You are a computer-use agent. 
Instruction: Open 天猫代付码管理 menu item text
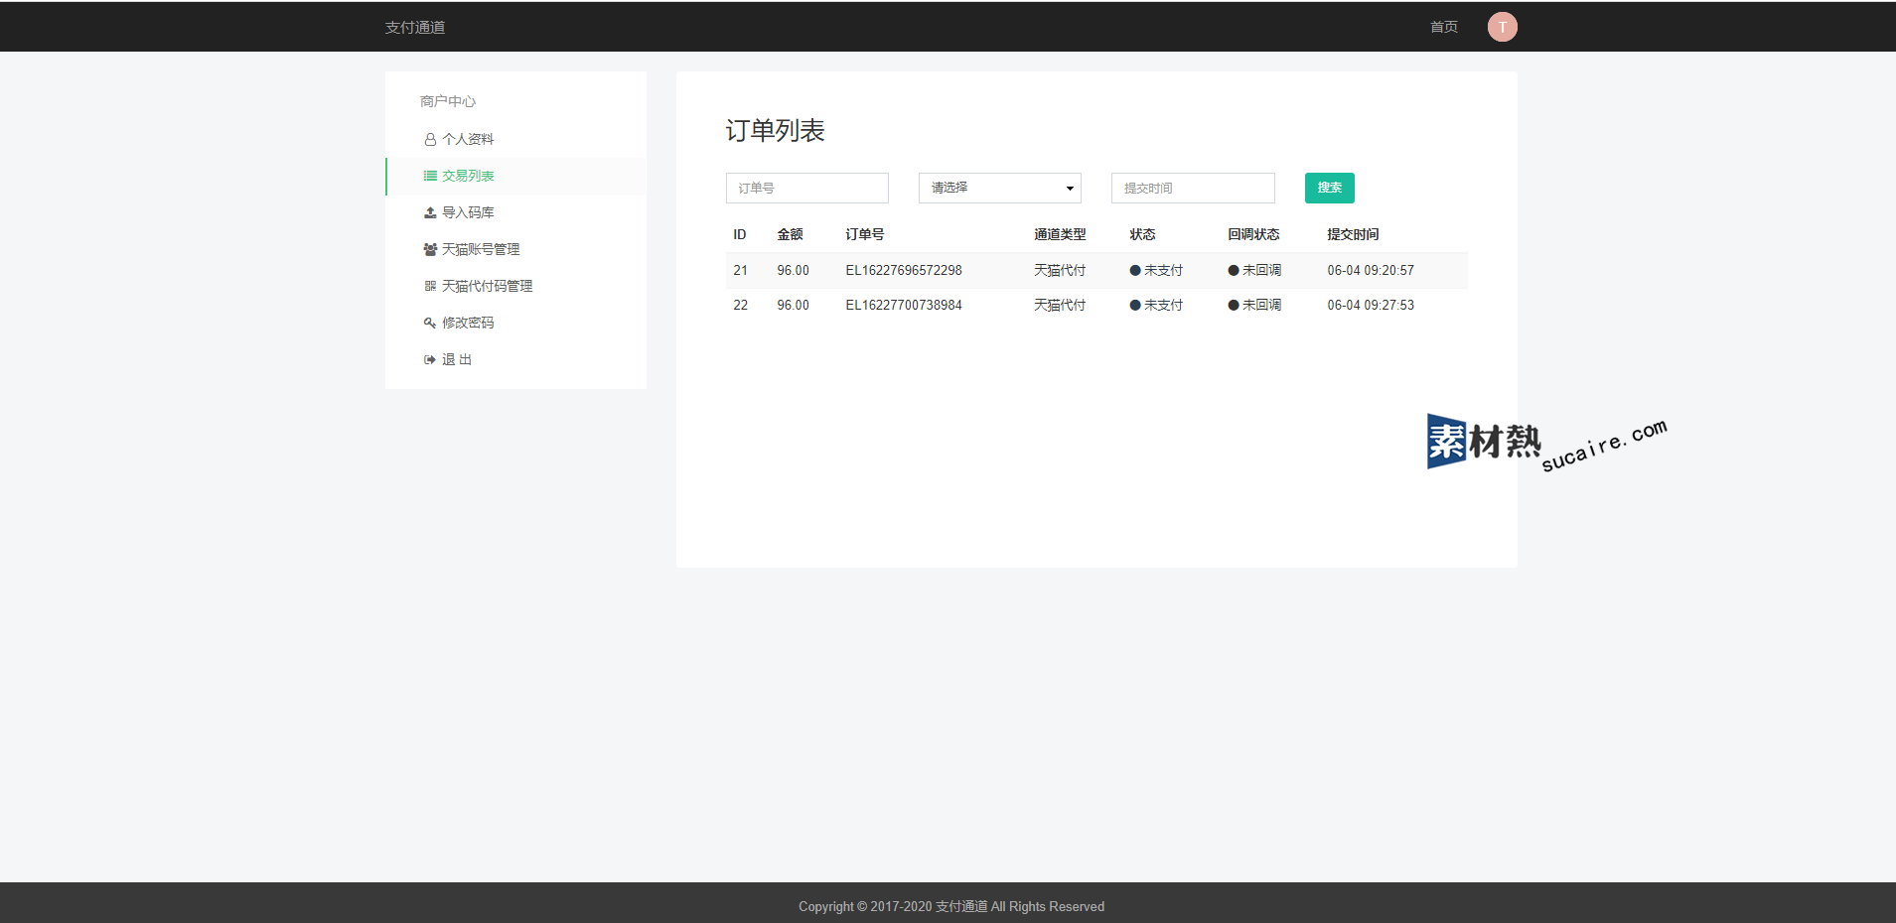[487, 286]
